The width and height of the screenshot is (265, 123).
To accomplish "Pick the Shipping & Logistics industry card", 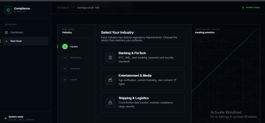I will [x=143, y=102].
